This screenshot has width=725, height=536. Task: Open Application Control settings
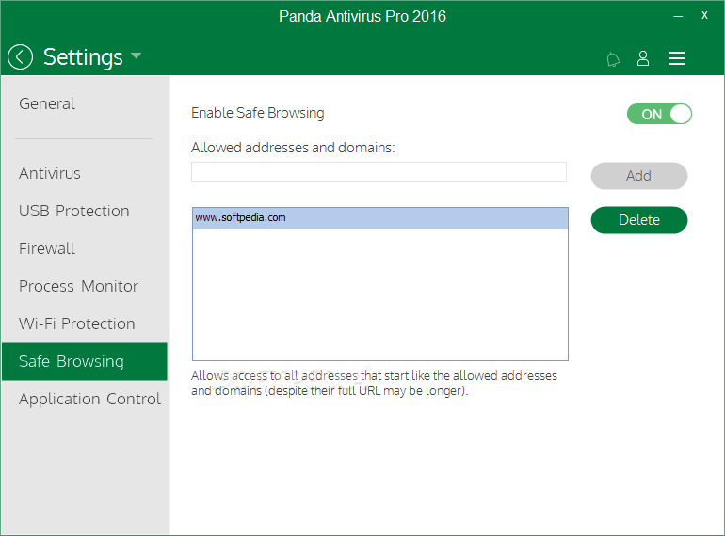coord(89,399)
